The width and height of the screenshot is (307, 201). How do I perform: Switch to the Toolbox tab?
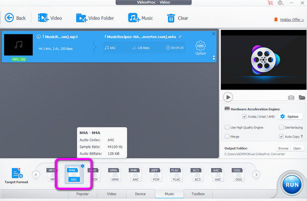tap(198, 194)
